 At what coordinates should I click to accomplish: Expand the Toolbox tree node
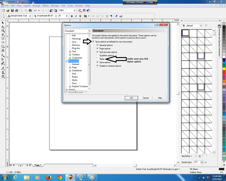pyautogui.click(x=70, y=55)
